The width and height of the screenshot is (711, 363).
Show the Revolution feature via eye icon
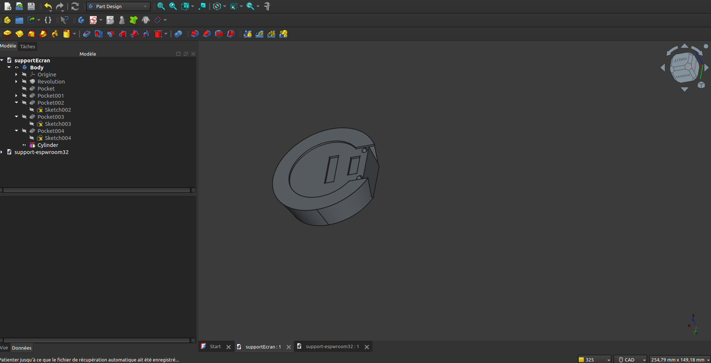pyautogui.click(x=24, y=82)
